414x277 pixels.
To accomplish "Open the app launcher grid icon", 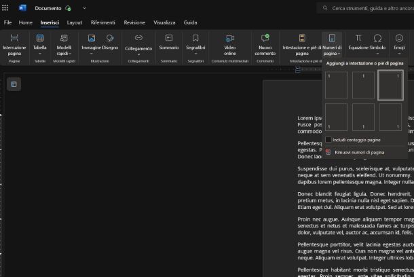I will (5, 8).
